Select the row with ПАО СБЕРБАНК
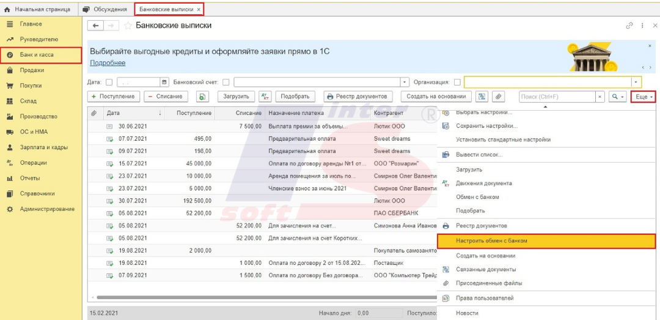The width and height of the screenshot is (660, 320). tap(262, 214)
